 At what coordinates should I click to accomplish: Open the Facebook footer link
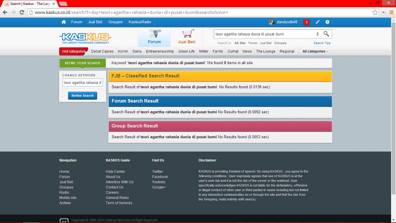pos(160,177)
